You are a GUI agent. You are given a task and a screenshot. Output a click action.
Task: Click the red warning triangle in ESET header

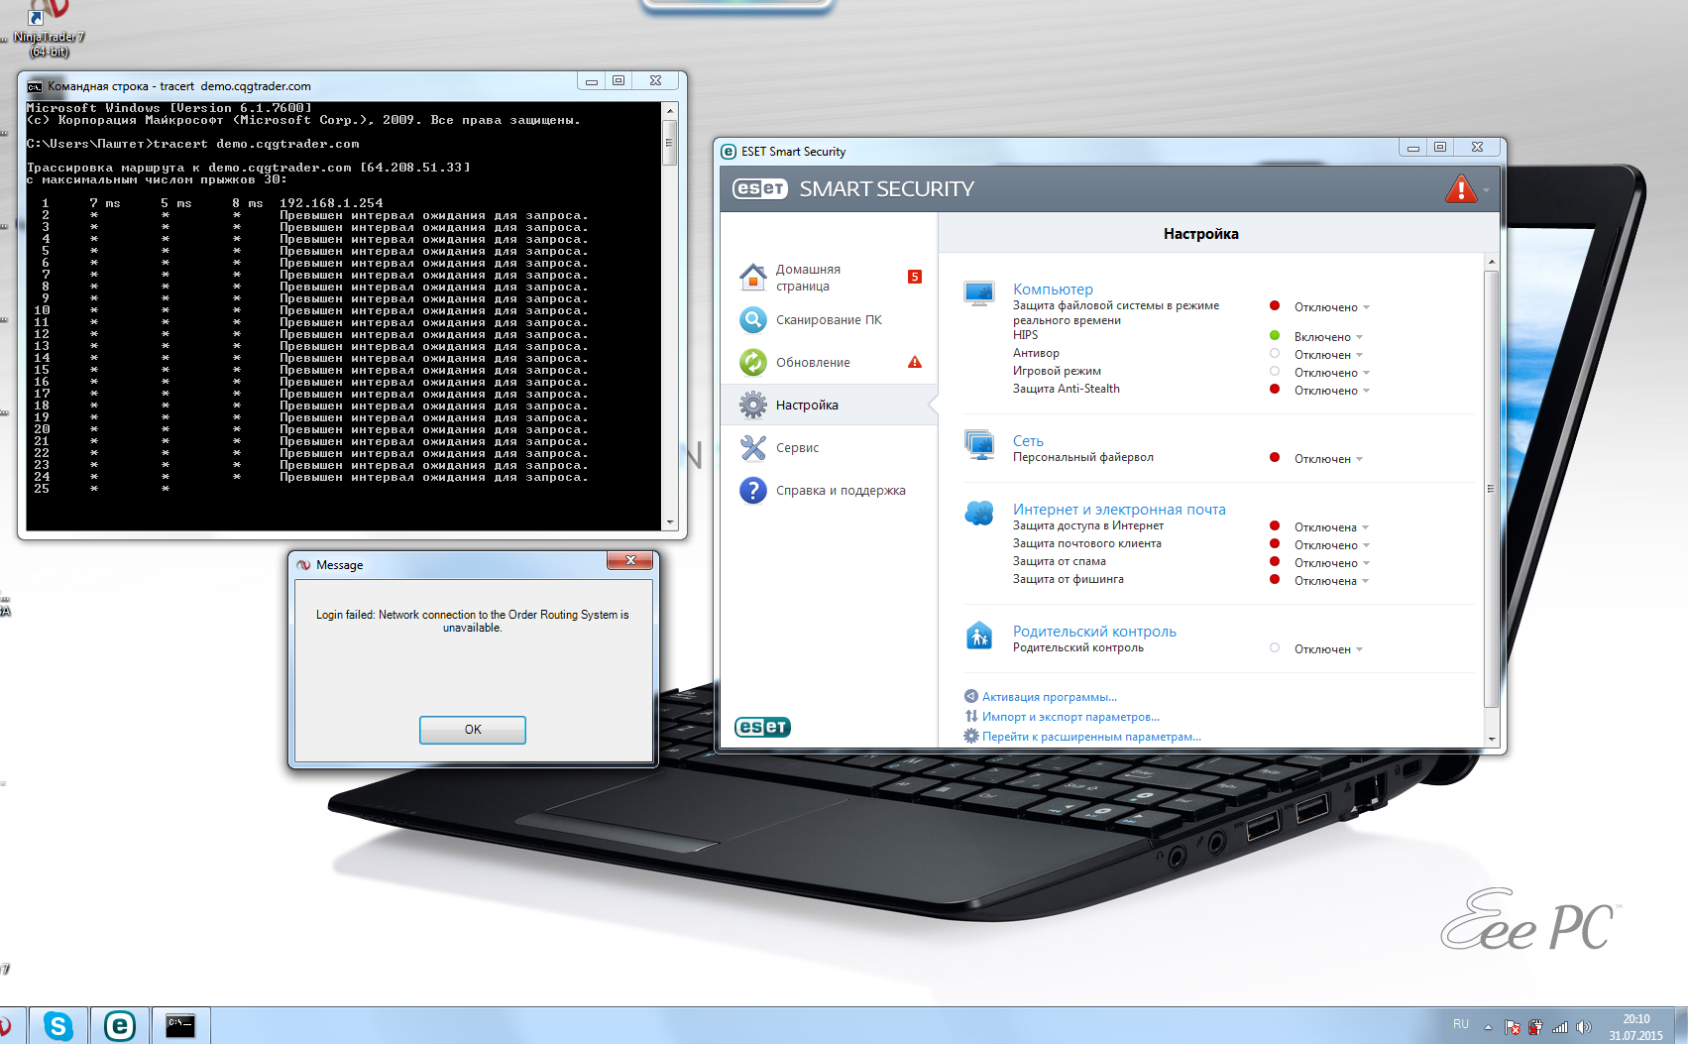(1461, 188)
